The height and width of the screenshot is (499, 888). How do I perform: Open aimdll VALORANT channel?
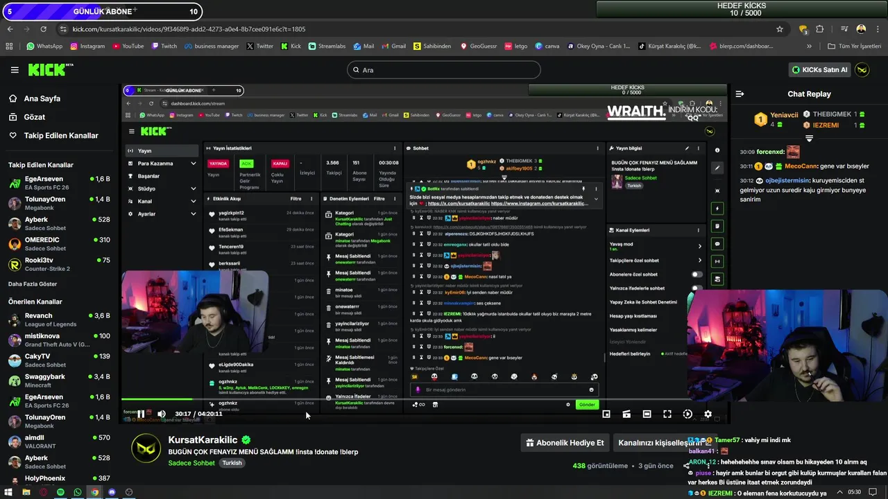click(x=59, y=441)
